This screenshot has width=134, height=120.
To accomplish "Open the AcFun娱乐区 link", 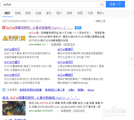I will [12, 49].
